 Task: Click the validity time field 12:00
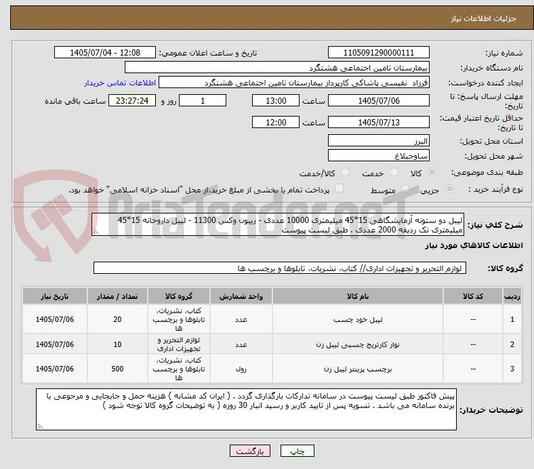[276, 122]
